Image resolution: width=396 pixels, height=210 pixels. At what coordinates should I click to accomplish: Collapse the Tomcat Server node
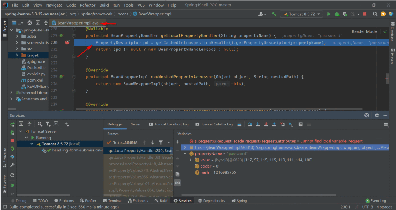(21, 131)
